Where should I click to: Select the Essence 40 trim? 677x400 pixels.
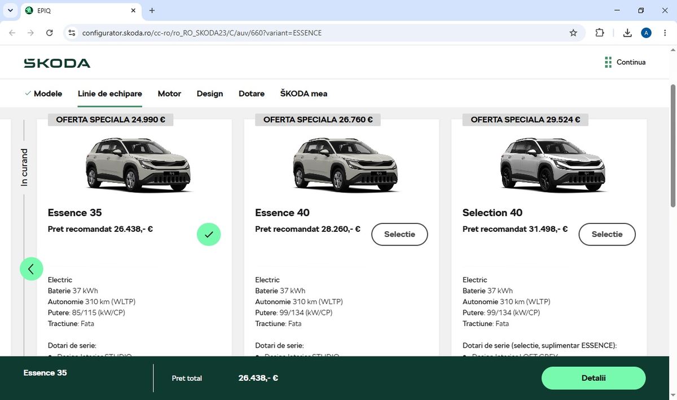(399, 234)
